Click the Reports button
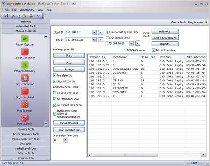Viewport: 210px width, 166px height. point(165,44)
